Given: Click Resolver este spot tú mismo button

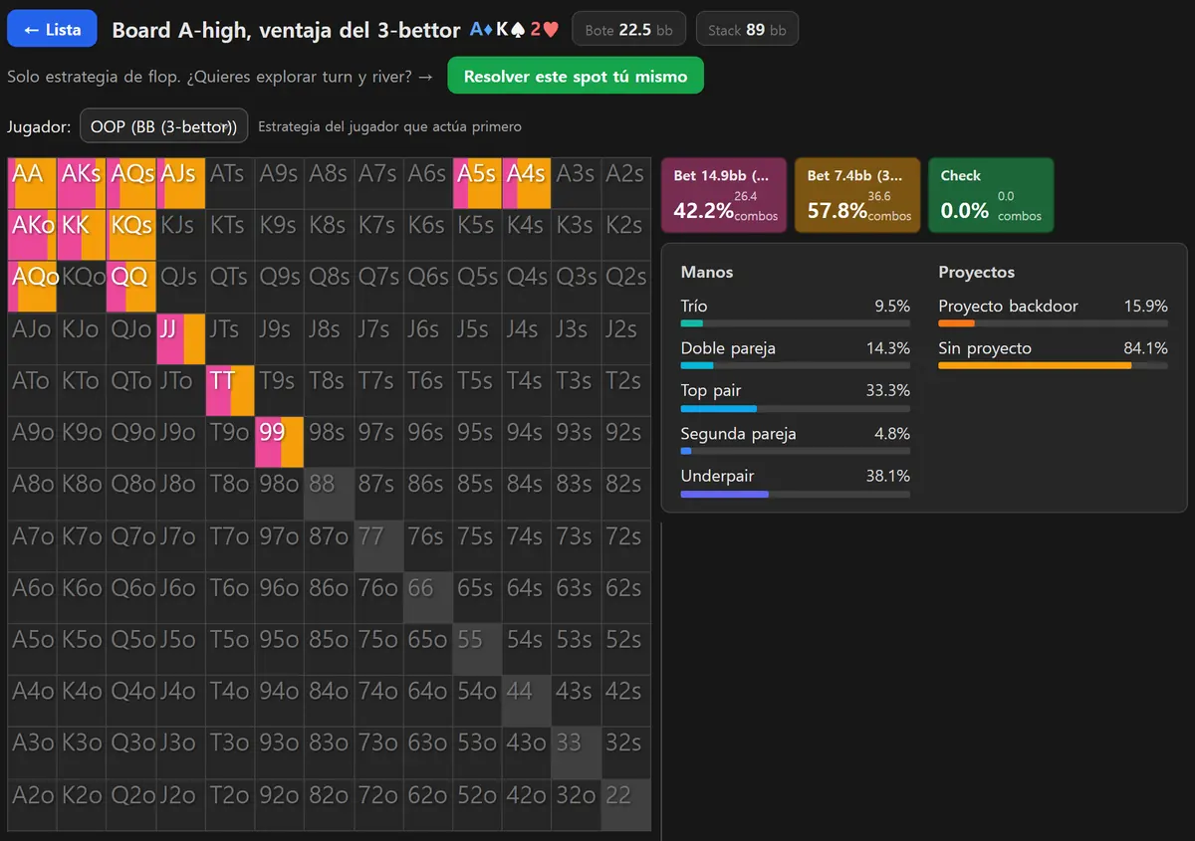Looking at the screenshot, I should (576, 76).
